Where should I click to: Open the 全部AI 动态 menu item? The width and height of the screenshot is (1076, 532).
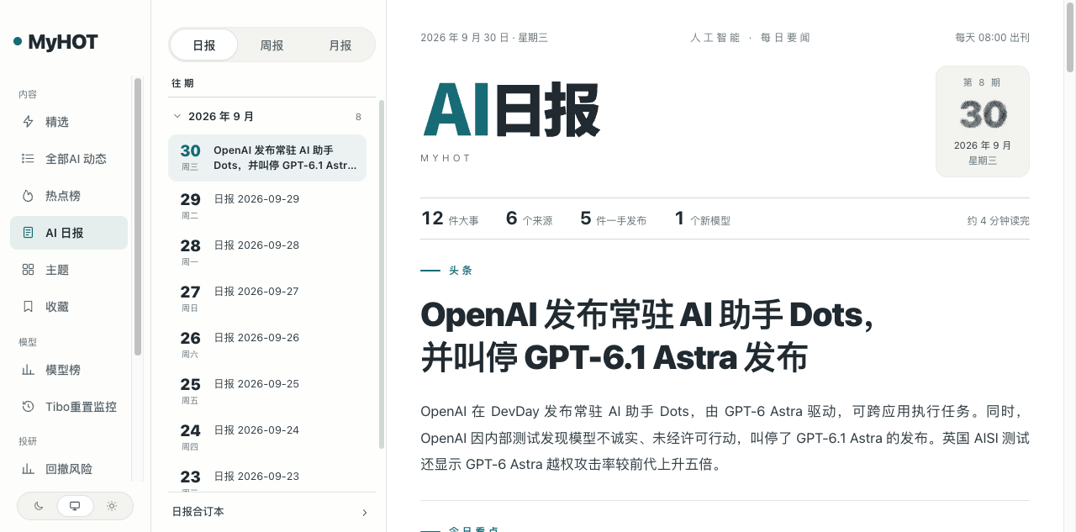click(x=69, y=159)
